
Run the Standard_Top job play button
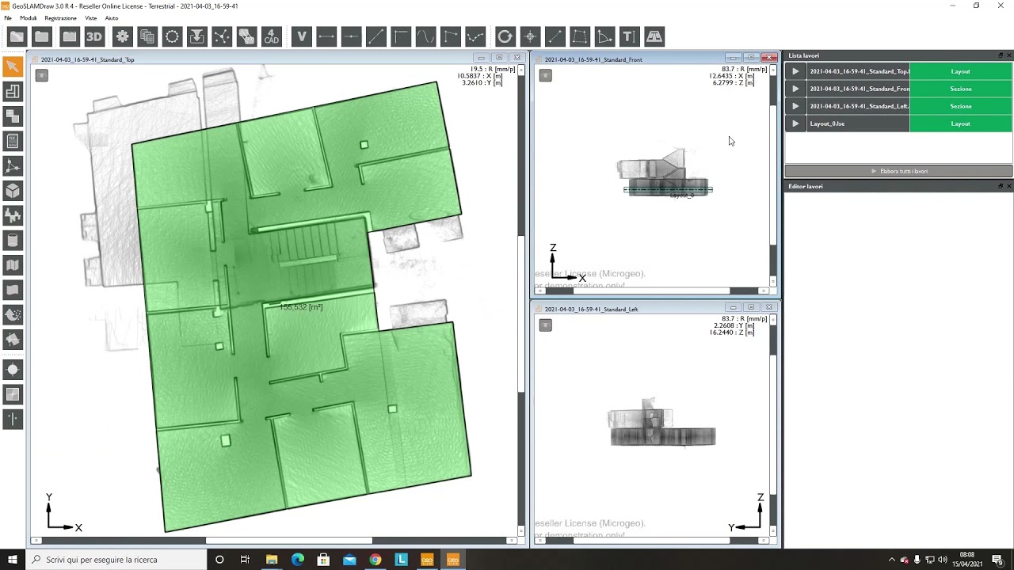[795, 71]
